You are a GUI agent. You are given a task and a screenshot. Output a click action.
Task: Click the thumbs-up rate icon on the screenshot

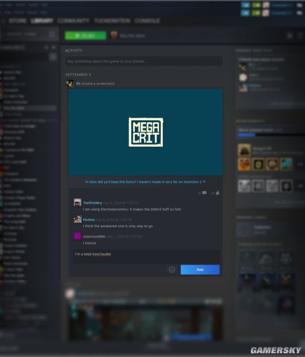point(217,193)
